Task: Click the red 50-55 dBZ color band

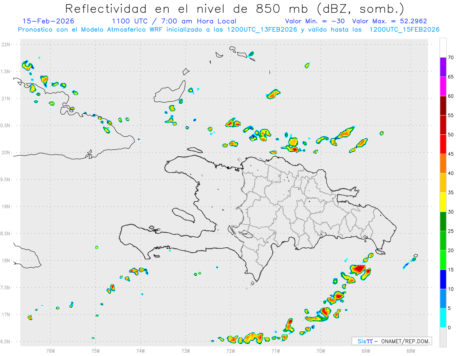Action: point(443,125)
